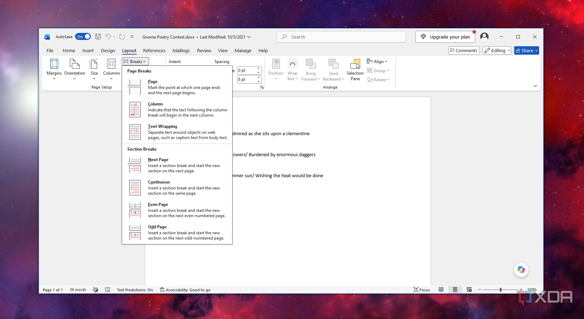584x319 pixels.
Task: Click Bring Forward
Action: tap(310, 69)
